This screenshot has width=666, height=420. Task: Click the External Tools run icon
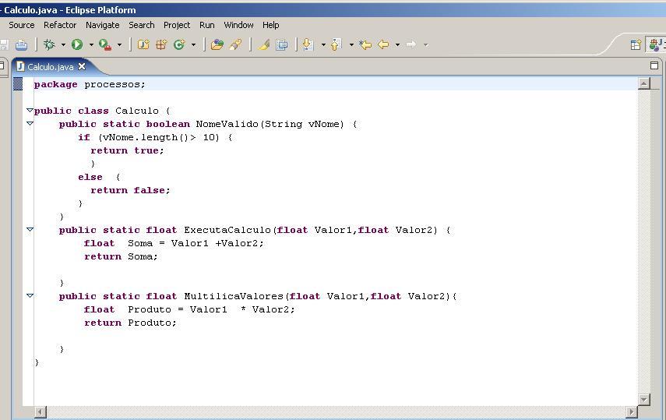[105, 44]
